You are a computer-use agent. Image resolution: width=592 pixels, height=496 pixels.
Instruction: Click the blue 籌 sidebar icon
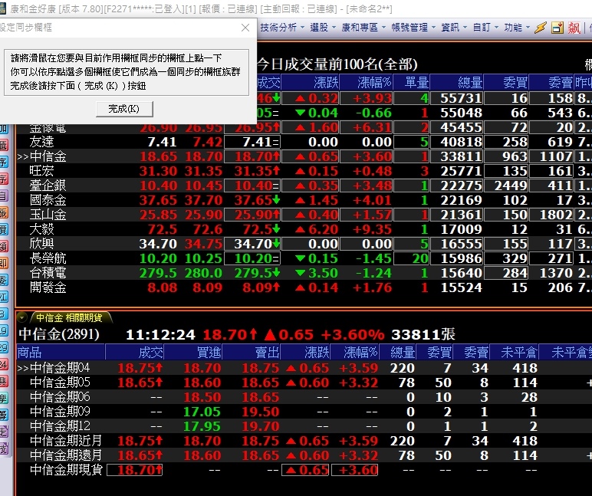(x=4, y=415)
